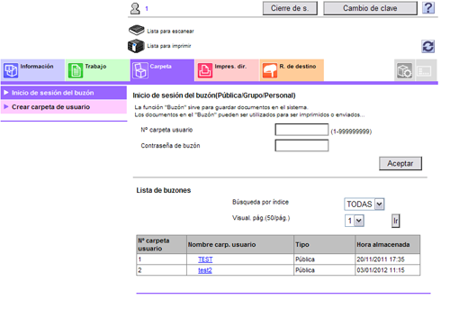Open the test2 folder link
This screenshot has width=450, height=336.
point(205,270)
